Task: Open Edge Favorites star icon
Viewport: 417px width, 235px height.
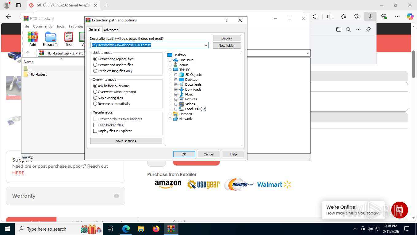Action: coord(343,17)
